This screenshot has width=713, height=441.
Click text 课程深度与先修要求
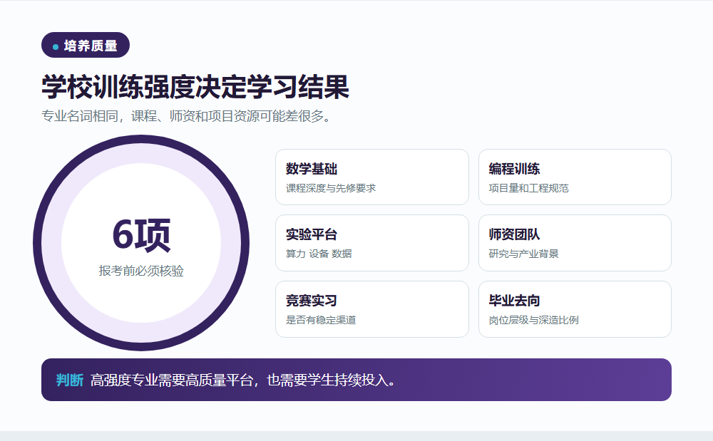331,188
